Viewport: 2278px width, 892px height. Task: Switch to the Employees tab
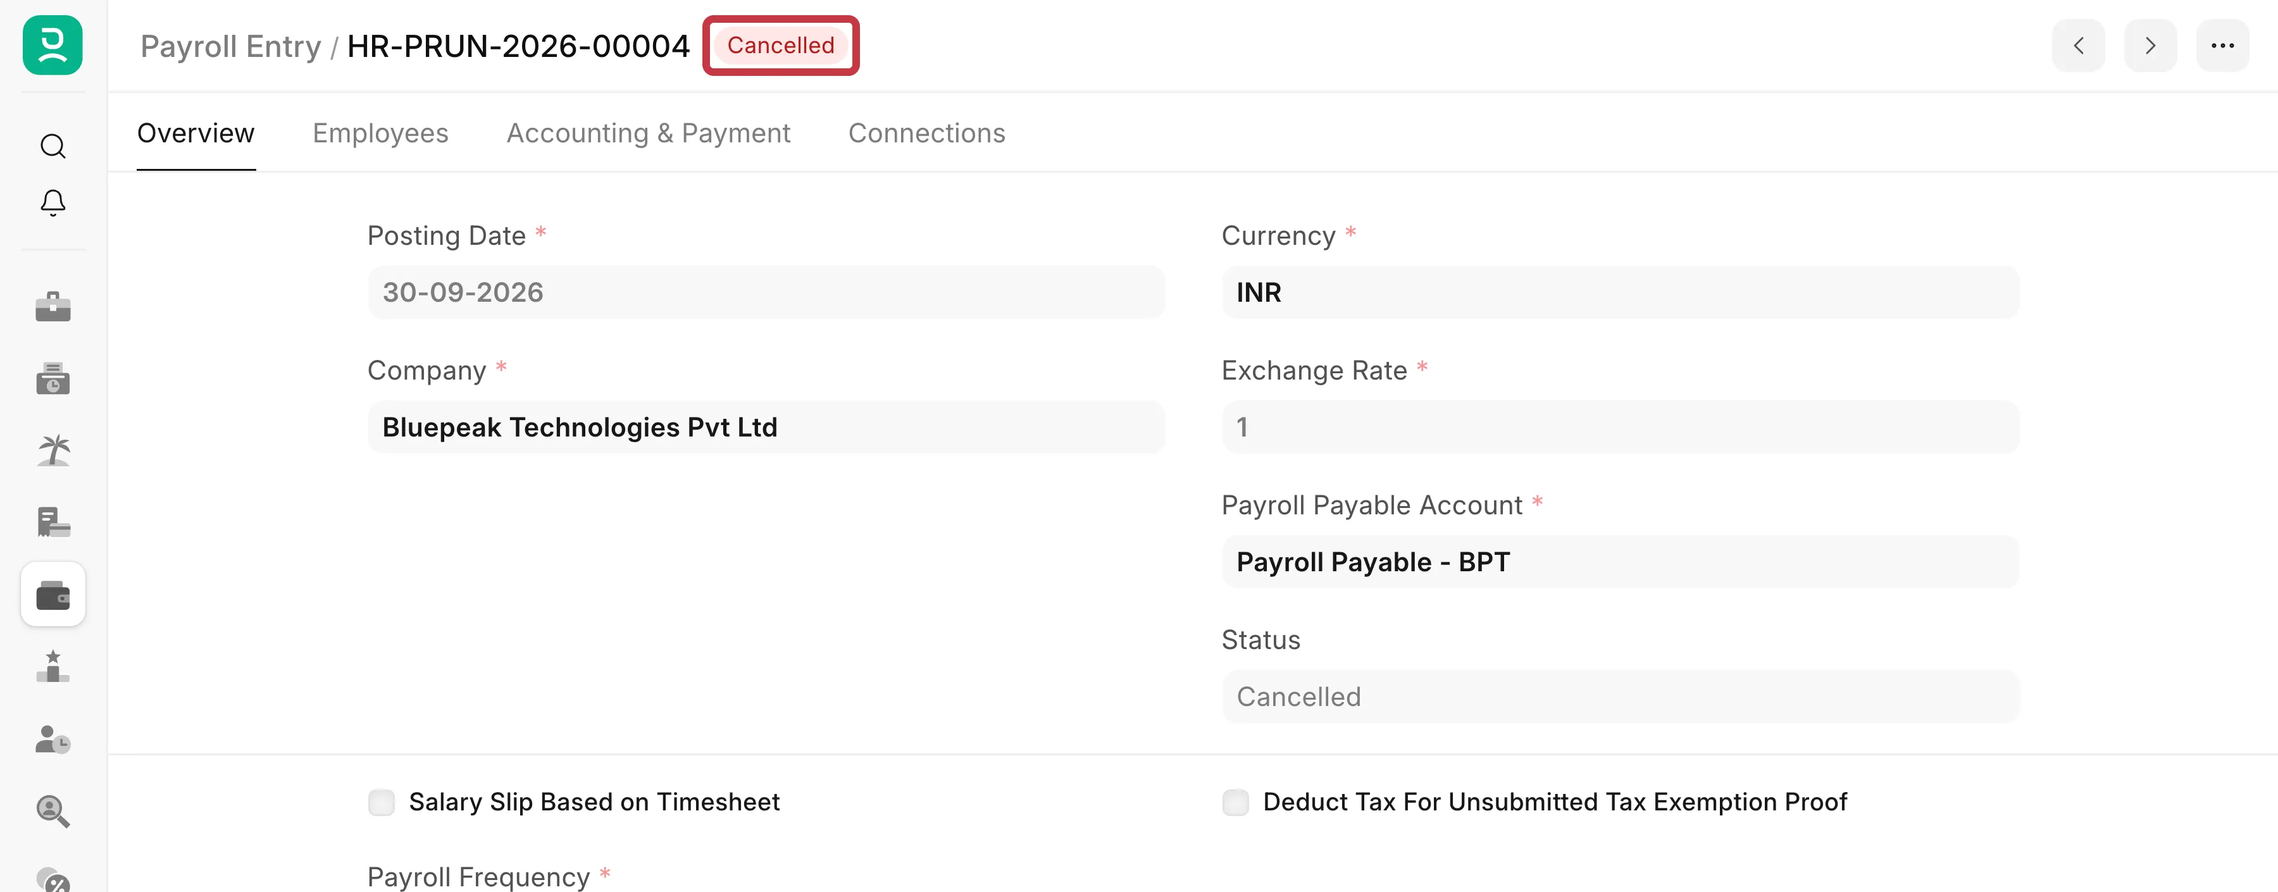pos(380,133)
